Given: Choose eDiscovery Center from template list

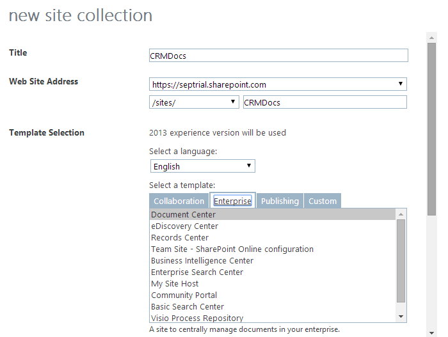Looking at the screenshot, I should (184, 226).
